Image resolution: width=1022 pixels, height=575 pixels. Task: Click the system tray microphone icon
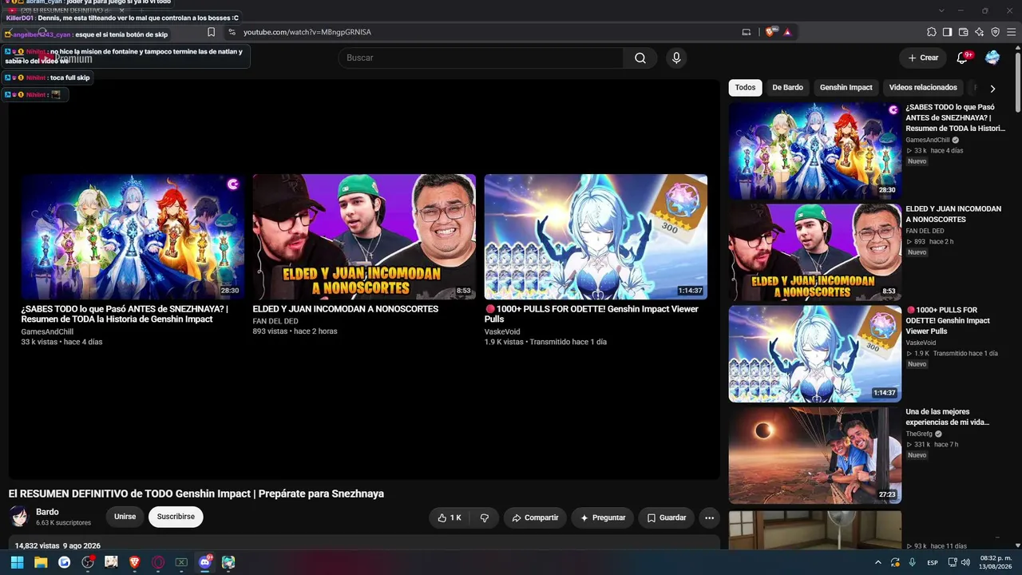click(x=912, y=562)
